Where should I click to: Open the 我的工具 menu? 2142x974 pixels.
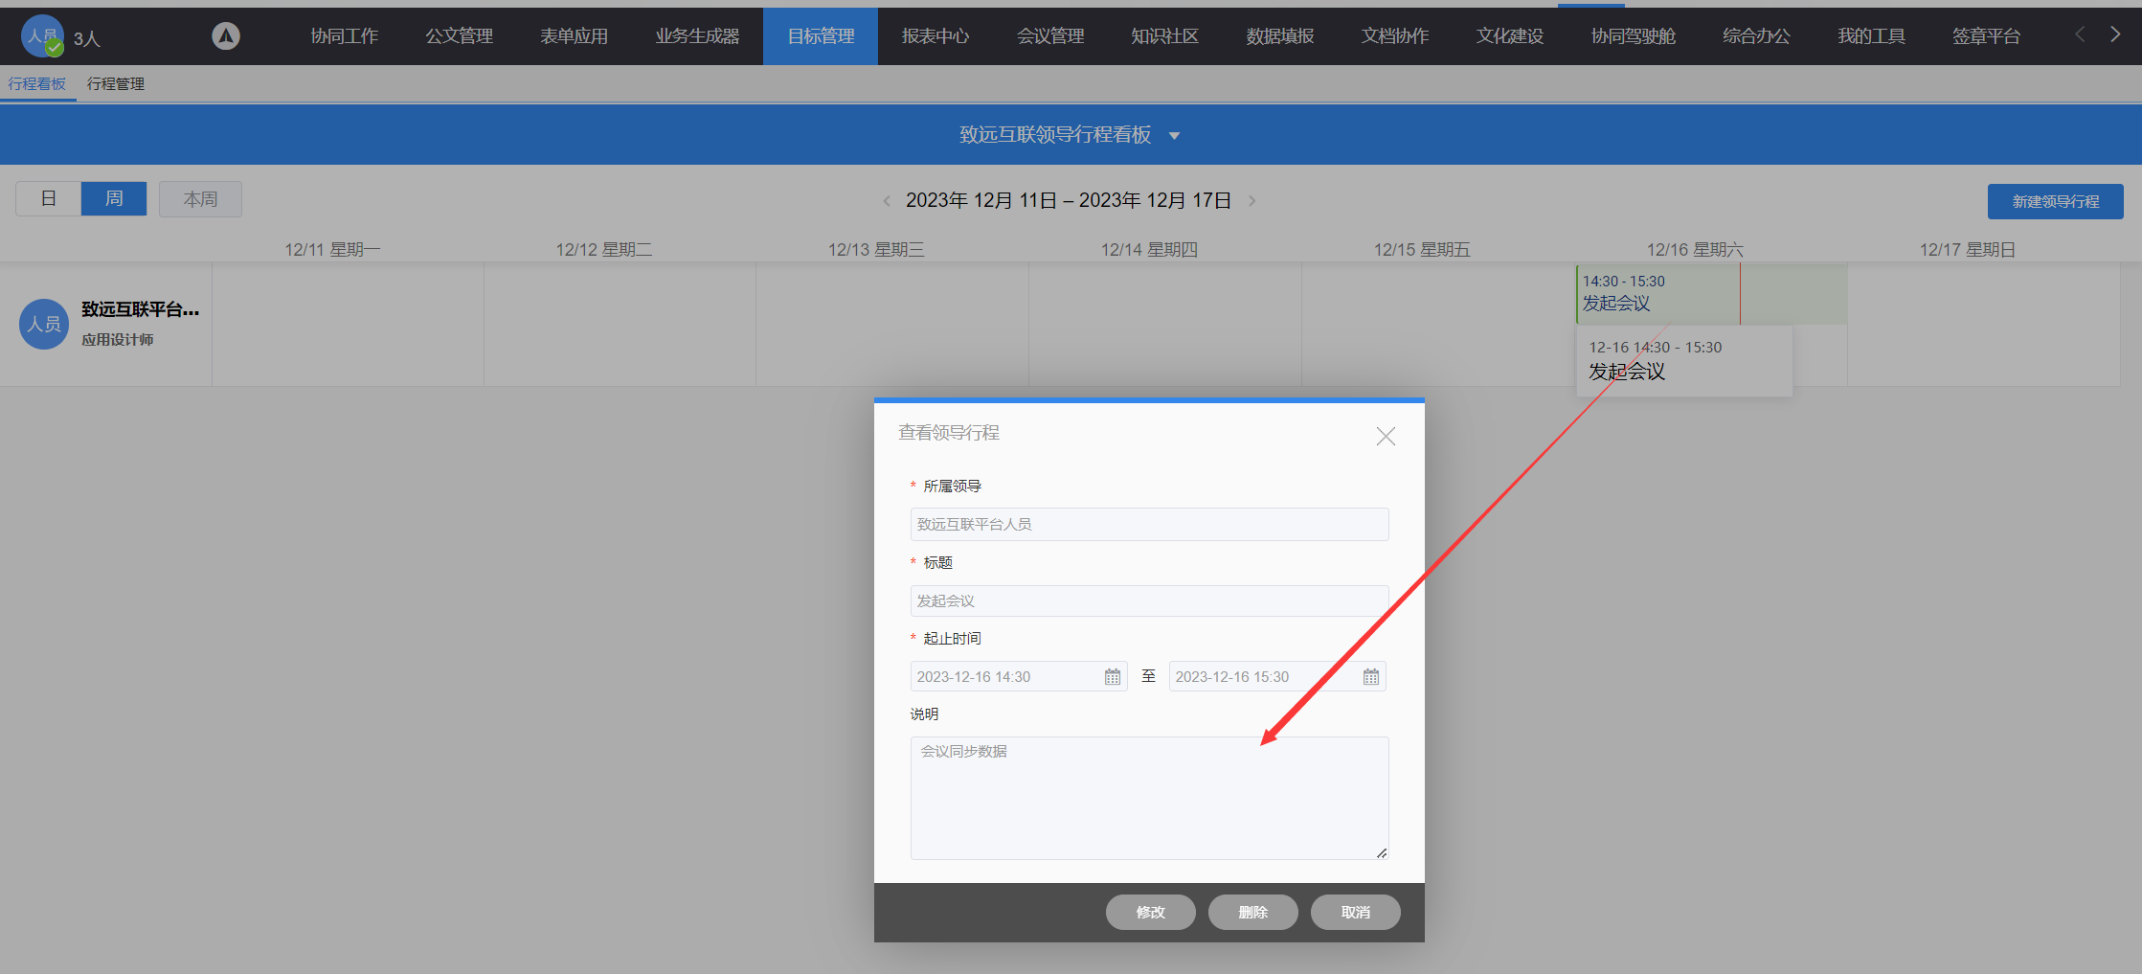[1871, 36]
